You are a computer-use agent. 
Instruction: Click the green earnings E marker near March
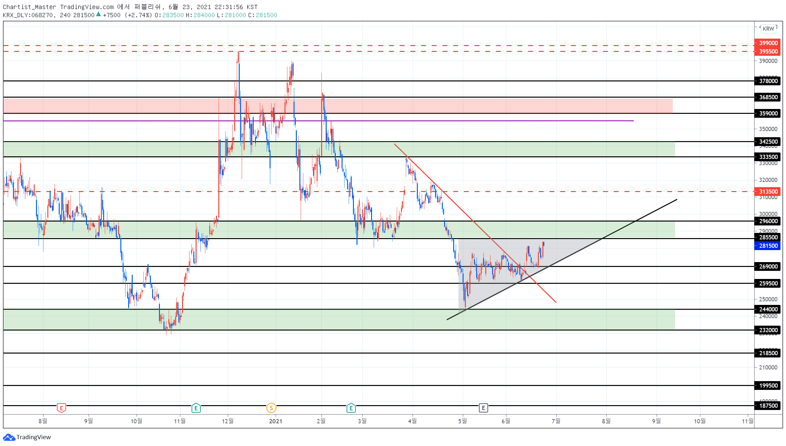pos(351,408)
